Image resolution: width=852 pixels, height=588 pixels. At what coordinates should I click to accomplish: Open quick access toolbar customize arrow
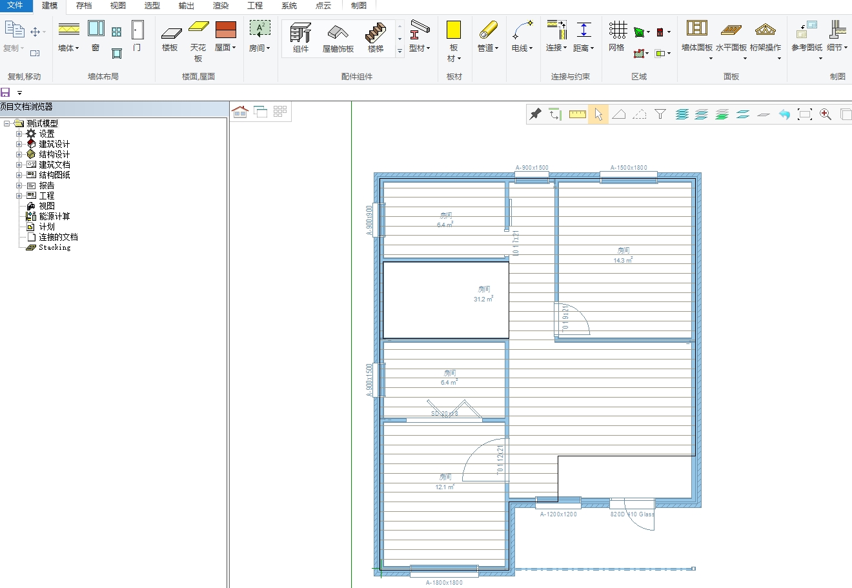point(19,93)
